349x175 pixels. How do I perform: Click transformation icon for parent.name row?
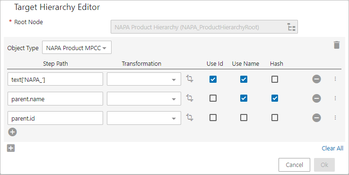(190, 98)
